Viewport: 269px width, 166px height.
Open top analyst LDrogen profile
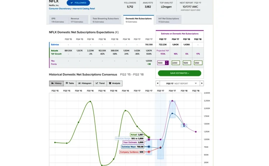pos(166,7)
